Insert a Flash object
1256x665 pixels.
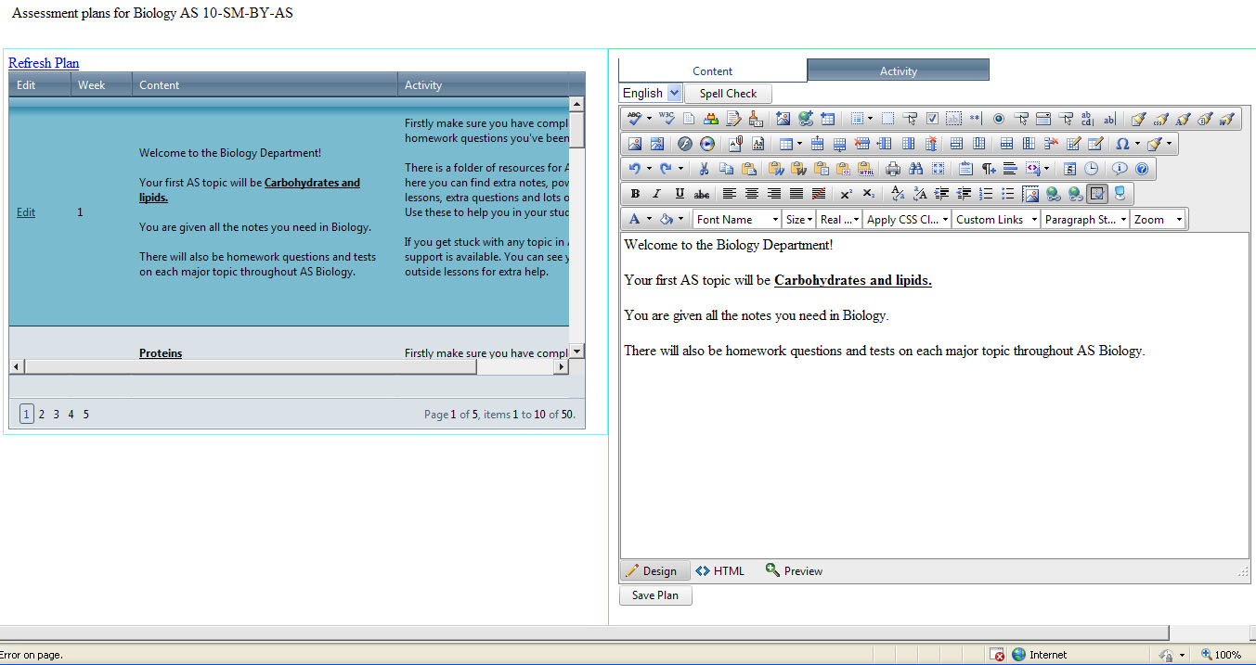click(x=685, y=144)
